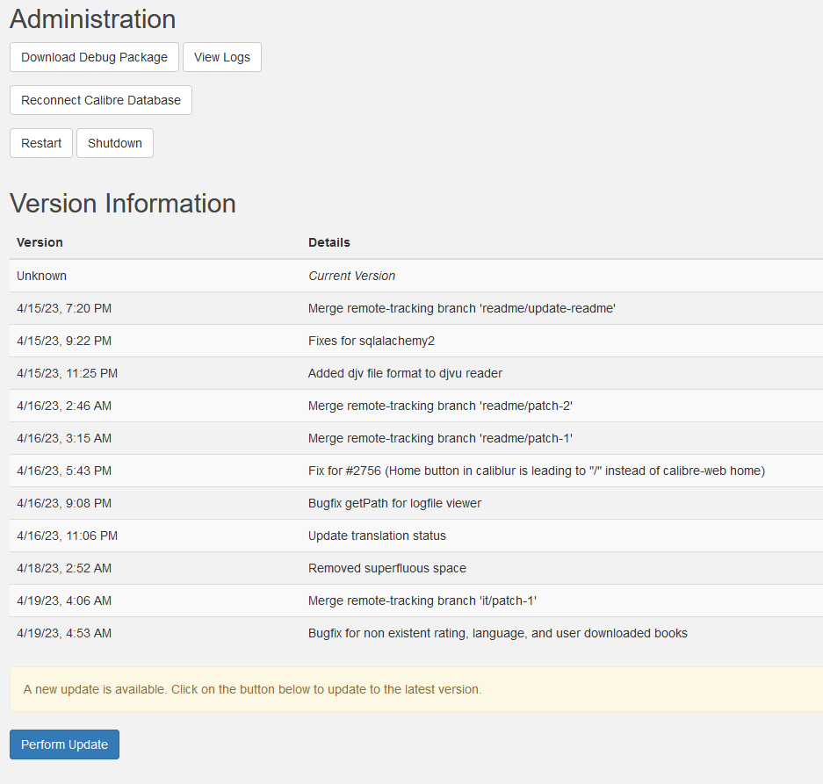Open the View Logs page

(221, 57)
